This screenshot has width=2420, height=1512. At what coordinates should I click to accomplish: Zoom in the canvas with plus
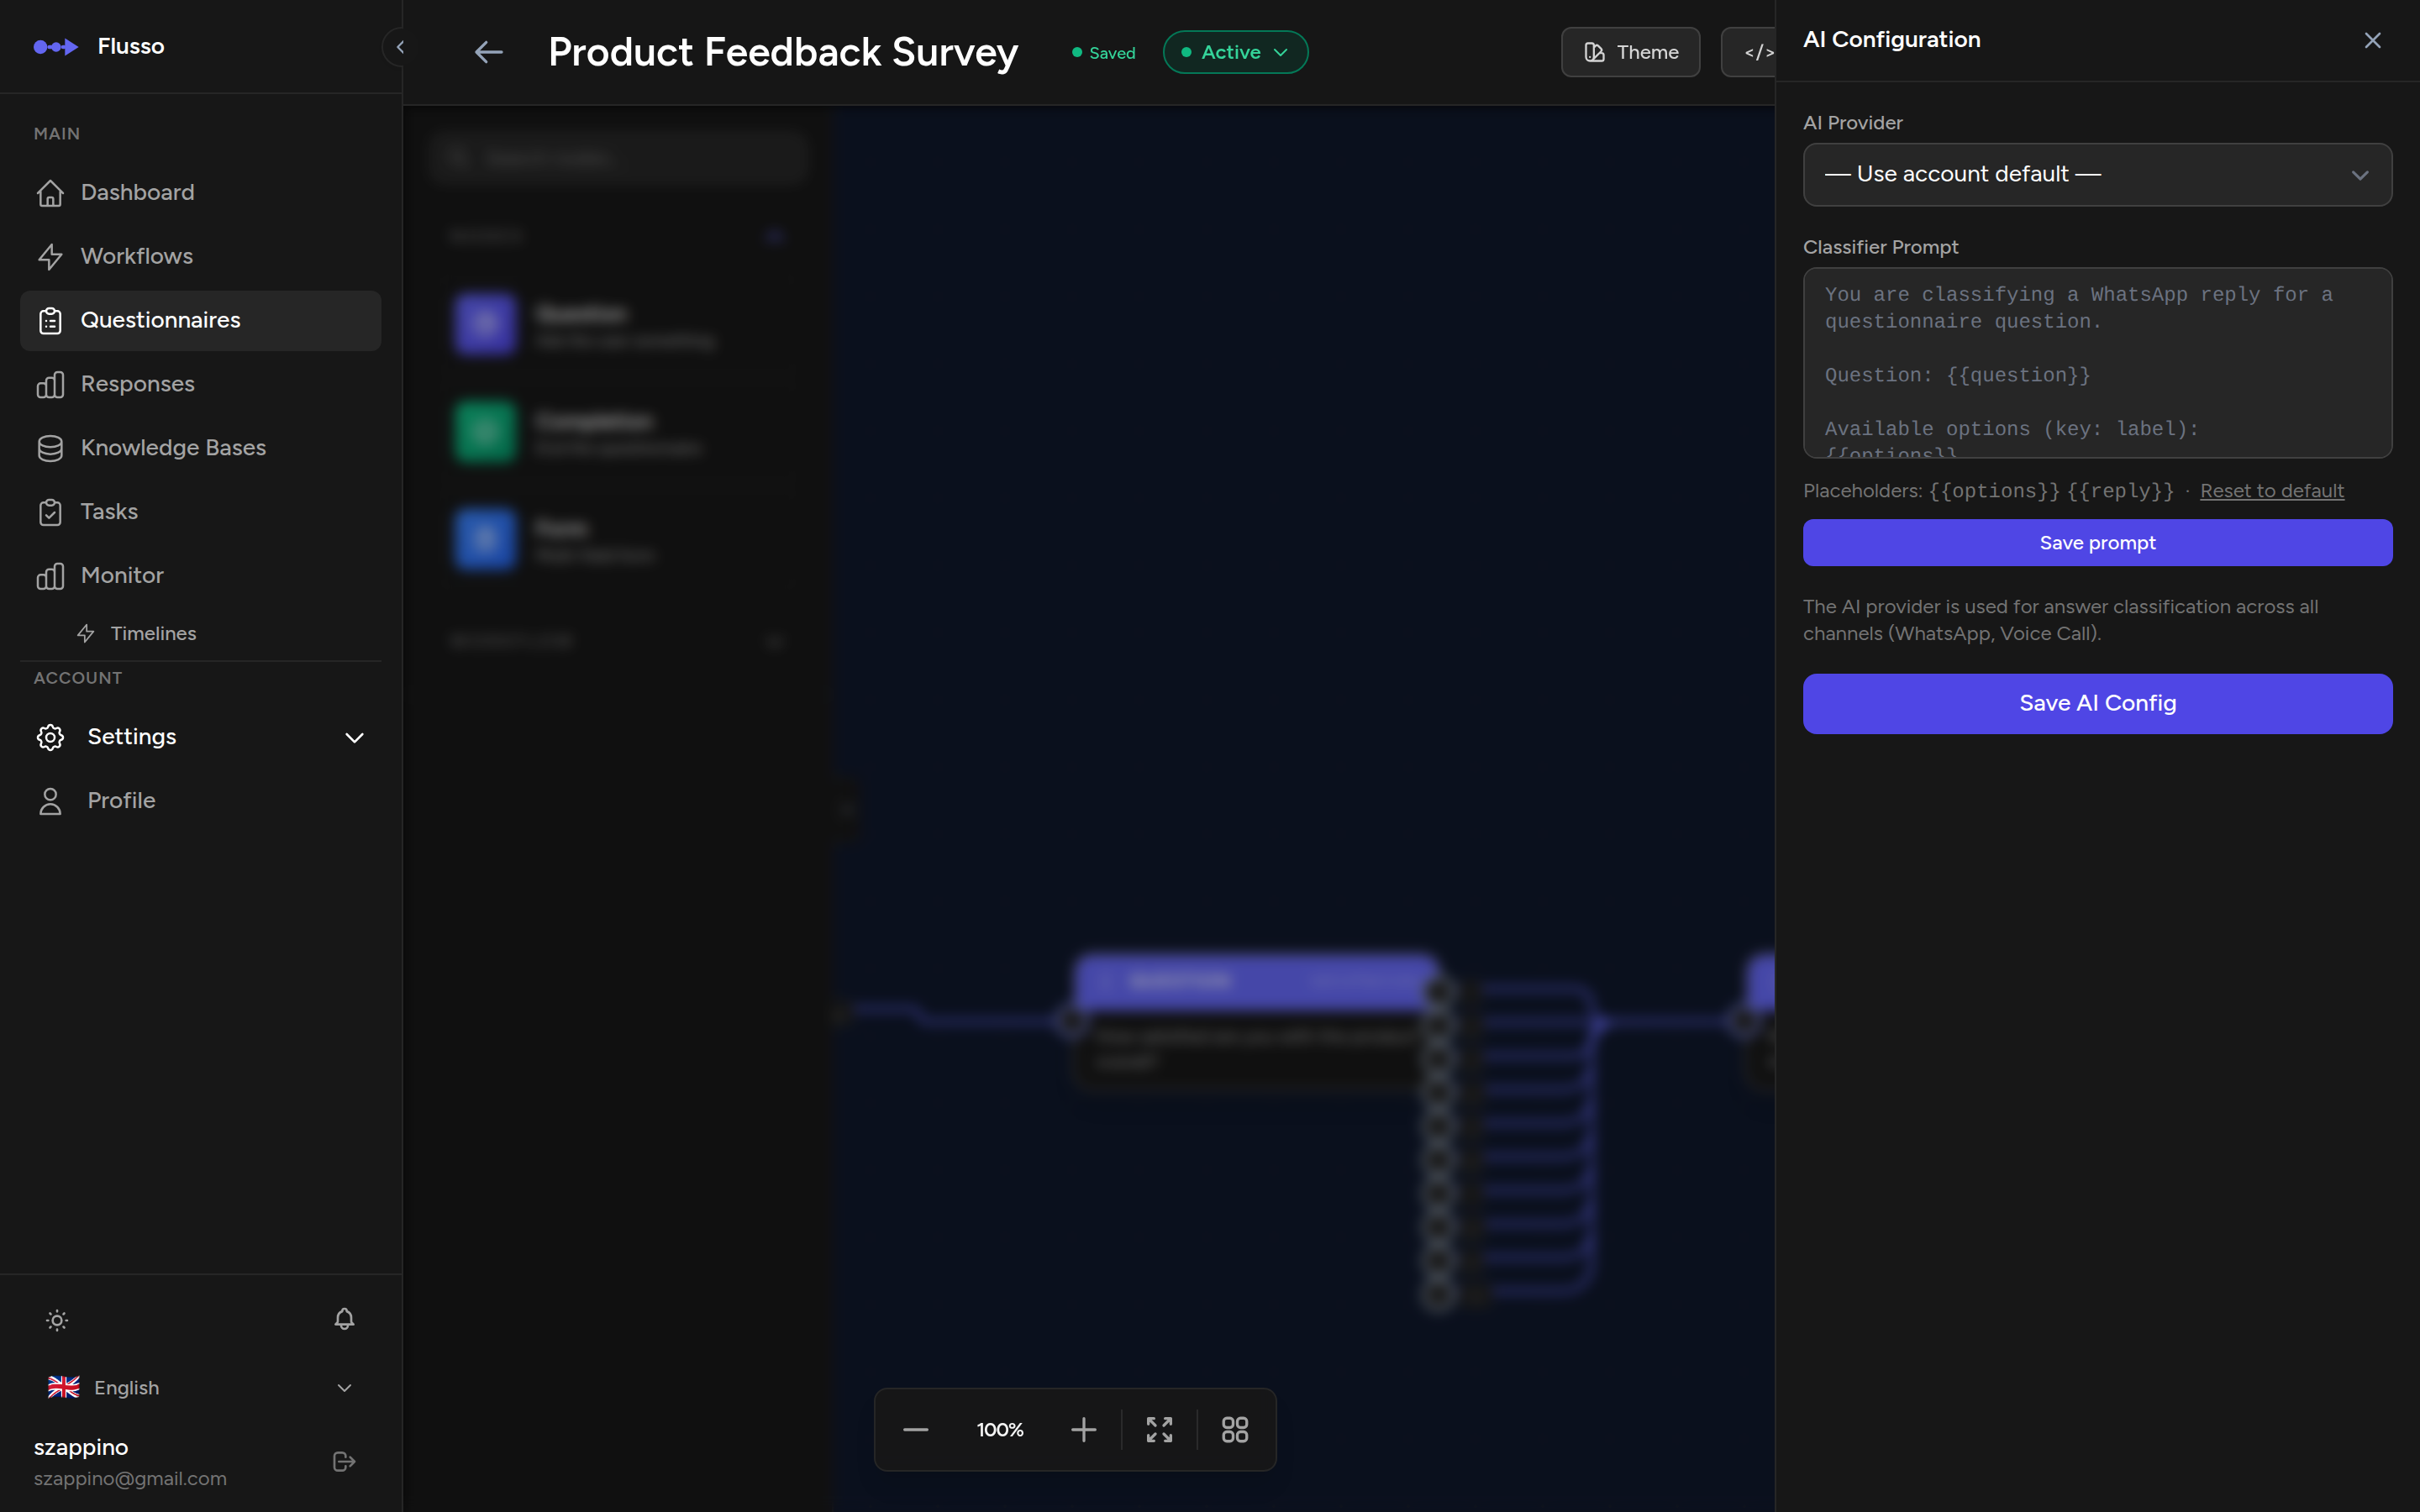(1083, 1430)
